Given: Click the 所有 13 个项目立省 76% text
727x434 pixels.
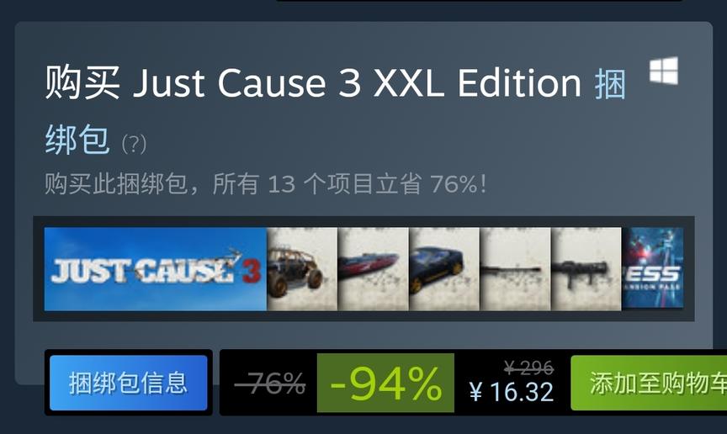Looking at the screenshot, I should [349, 183].
